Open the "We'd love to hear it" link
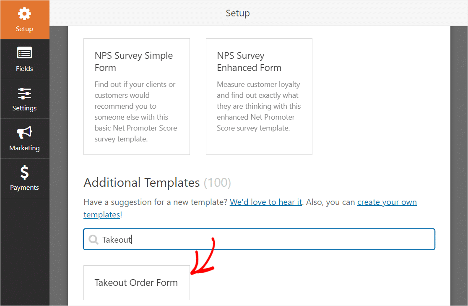 pyautogui.click(x=266, y=202)
